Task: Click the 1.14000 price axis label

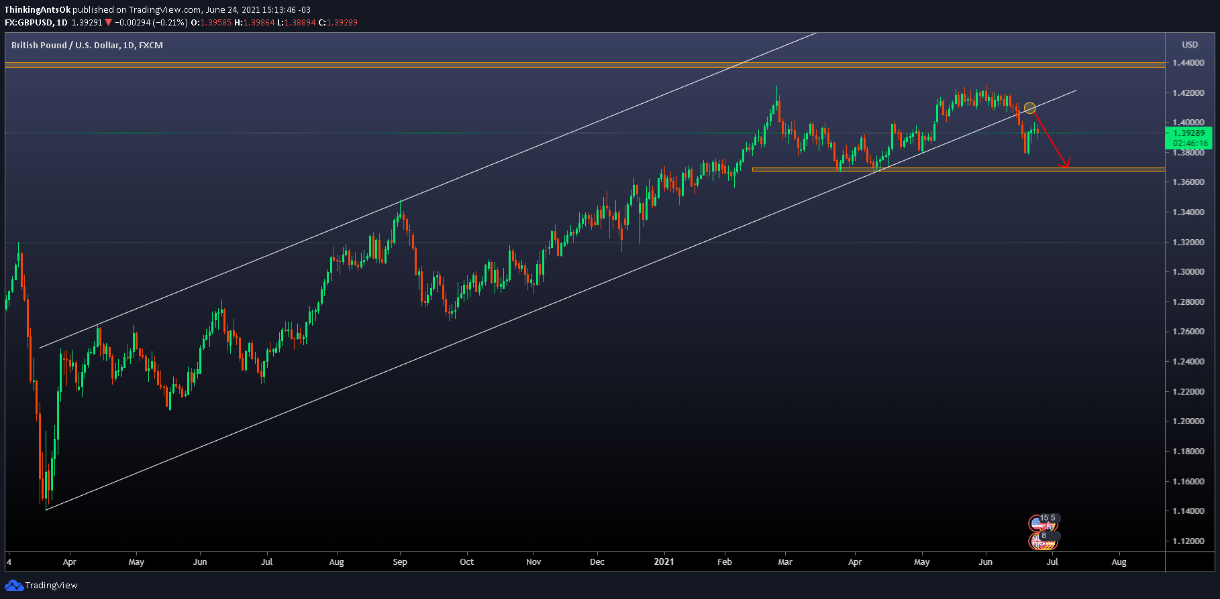Action: point(1188,511)
